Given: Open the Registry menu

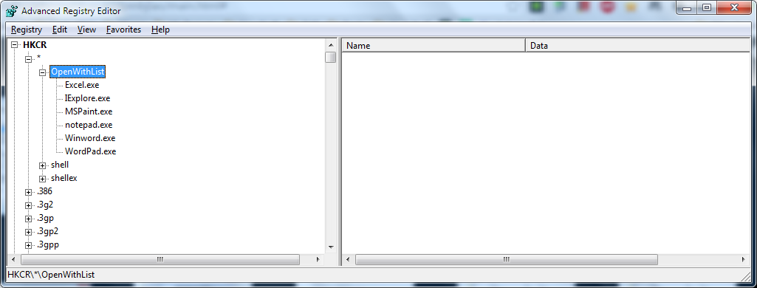Looking at the screenshot, I should [x=27, y=30].
